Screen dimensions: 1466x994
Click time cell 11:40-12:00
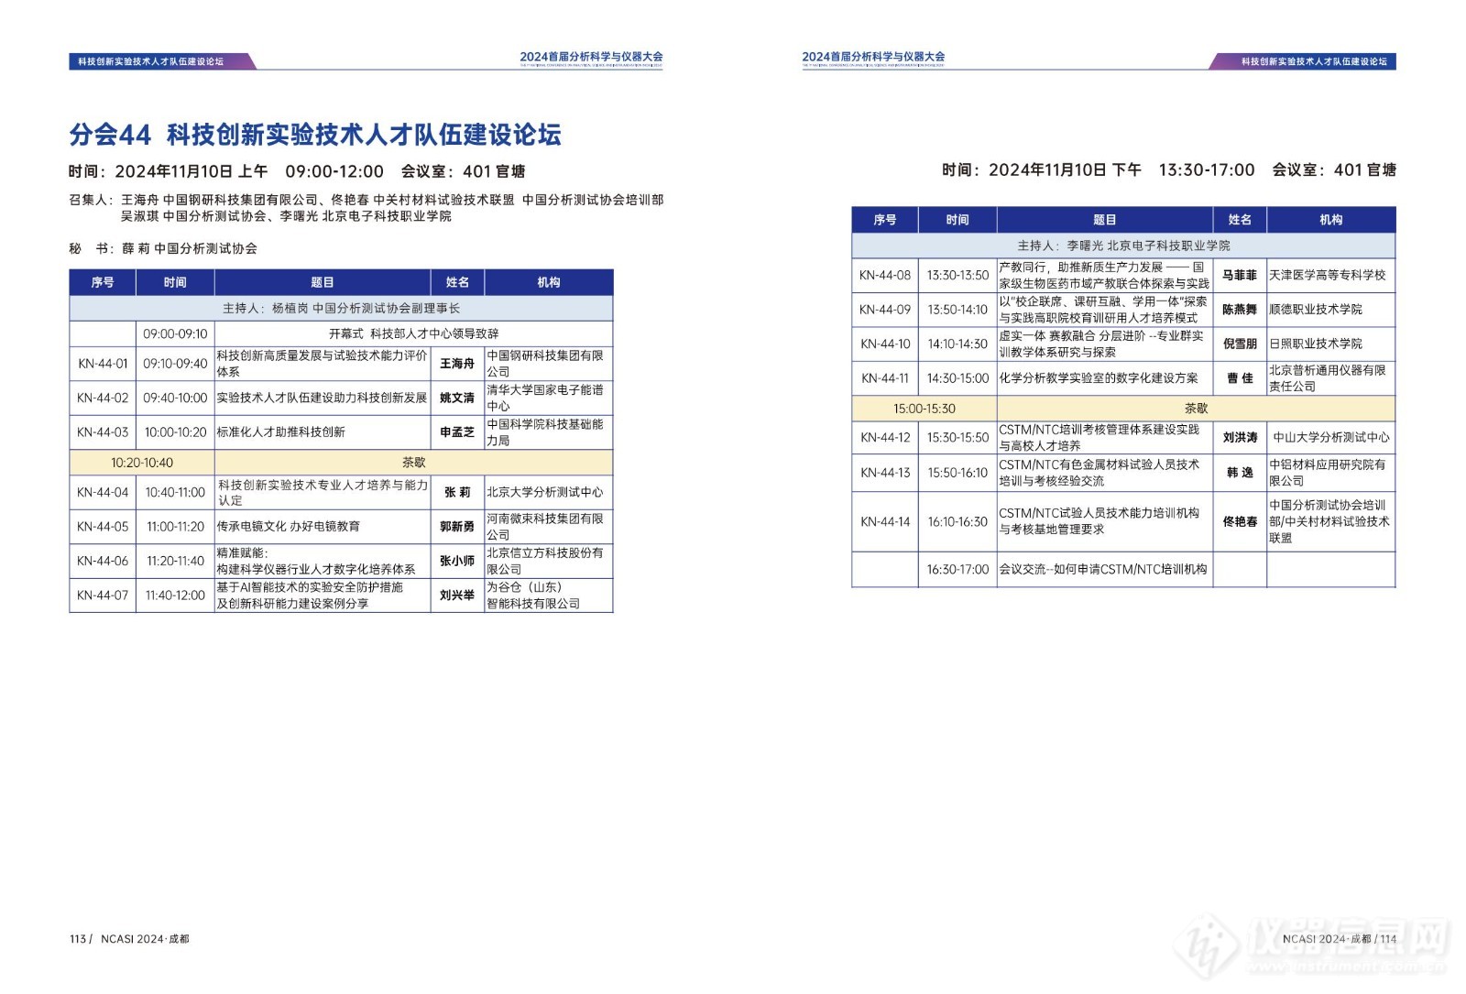(x=175, y=595)
